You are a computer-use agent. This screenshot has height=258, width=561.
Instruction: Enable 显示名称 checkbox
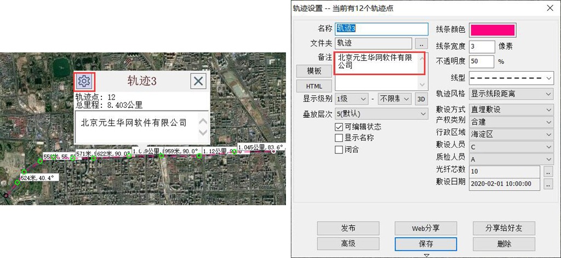click(x=339, y=138)
